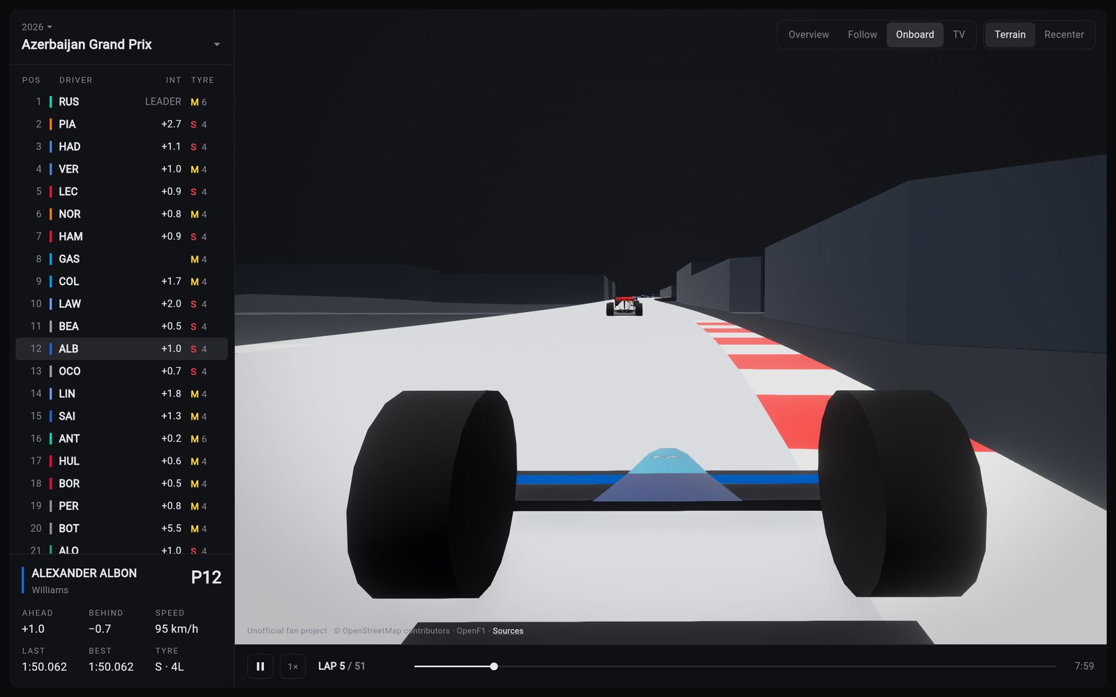Image resolution: width=1116 pixels, height=697 pixels.
Task: Select driver BEA in standings
Action: coord(121,326)
